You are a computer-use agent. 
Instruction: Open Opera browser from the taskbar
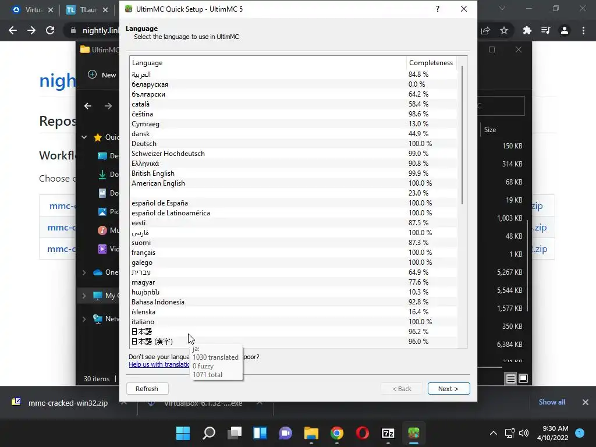[362, 433]
